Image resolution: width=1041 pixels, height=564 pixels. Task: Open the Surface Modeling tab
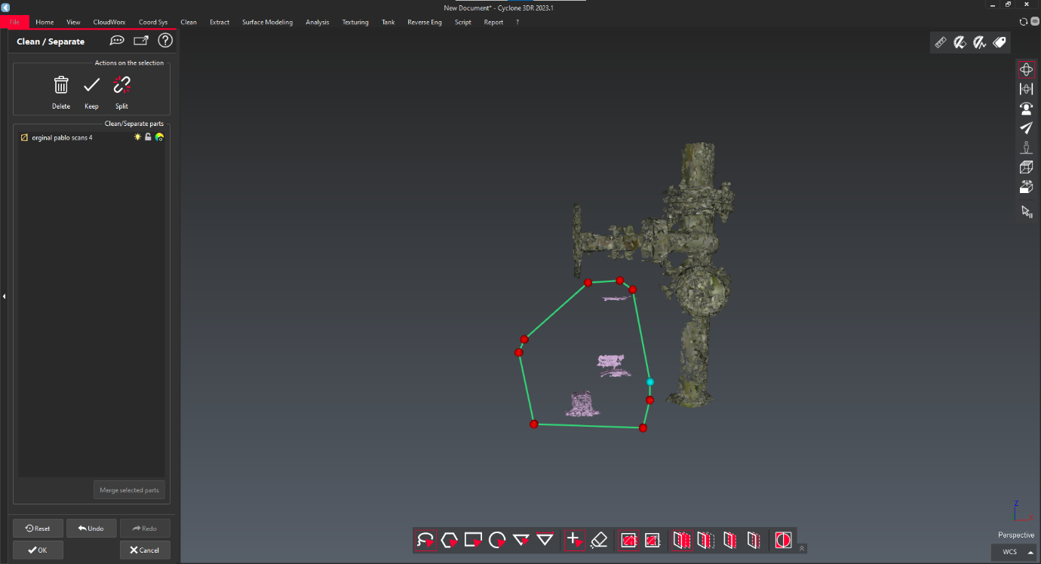(267, 22)
